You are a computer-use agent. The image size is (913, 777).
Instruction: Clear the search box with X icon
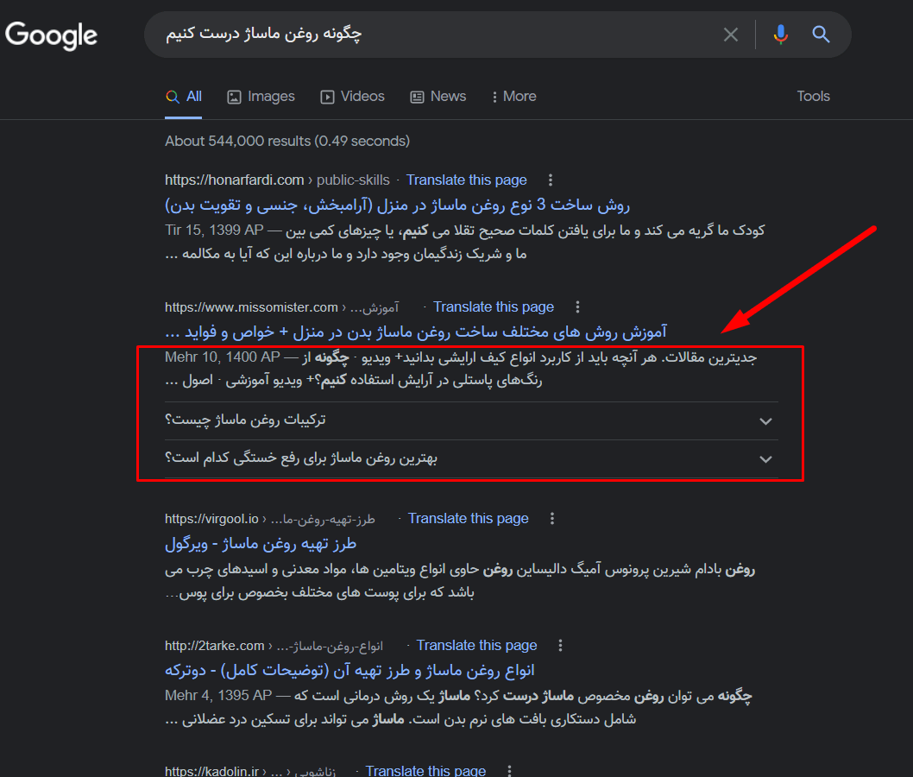(x=730, y=35)
